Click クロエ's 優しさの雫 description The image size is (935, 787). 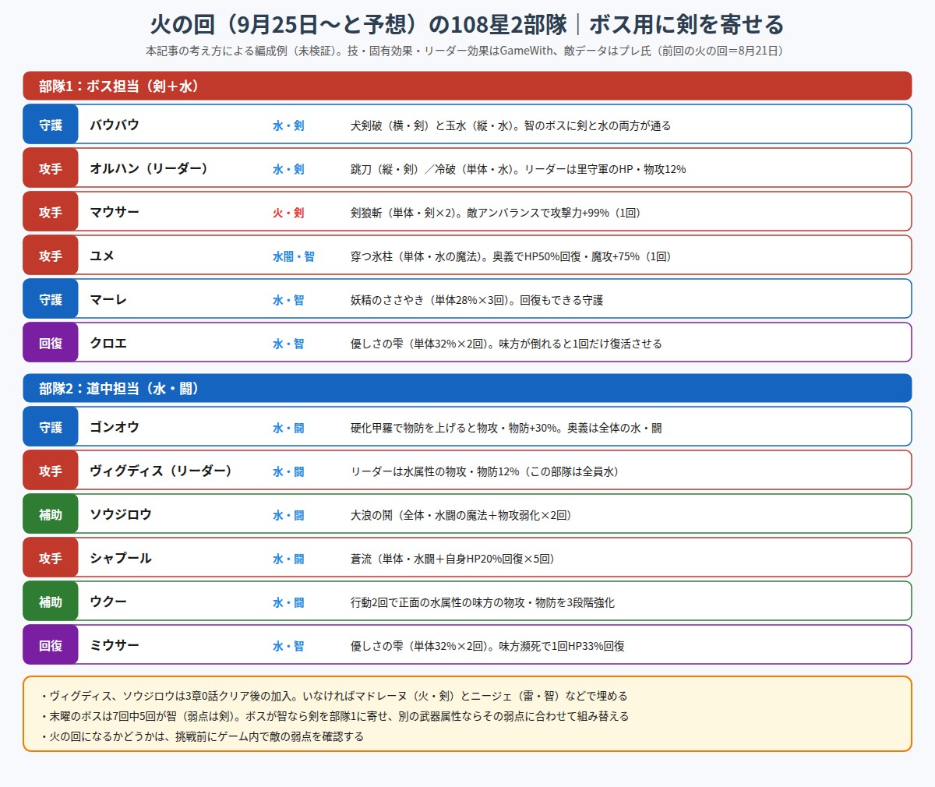[506, 344]
